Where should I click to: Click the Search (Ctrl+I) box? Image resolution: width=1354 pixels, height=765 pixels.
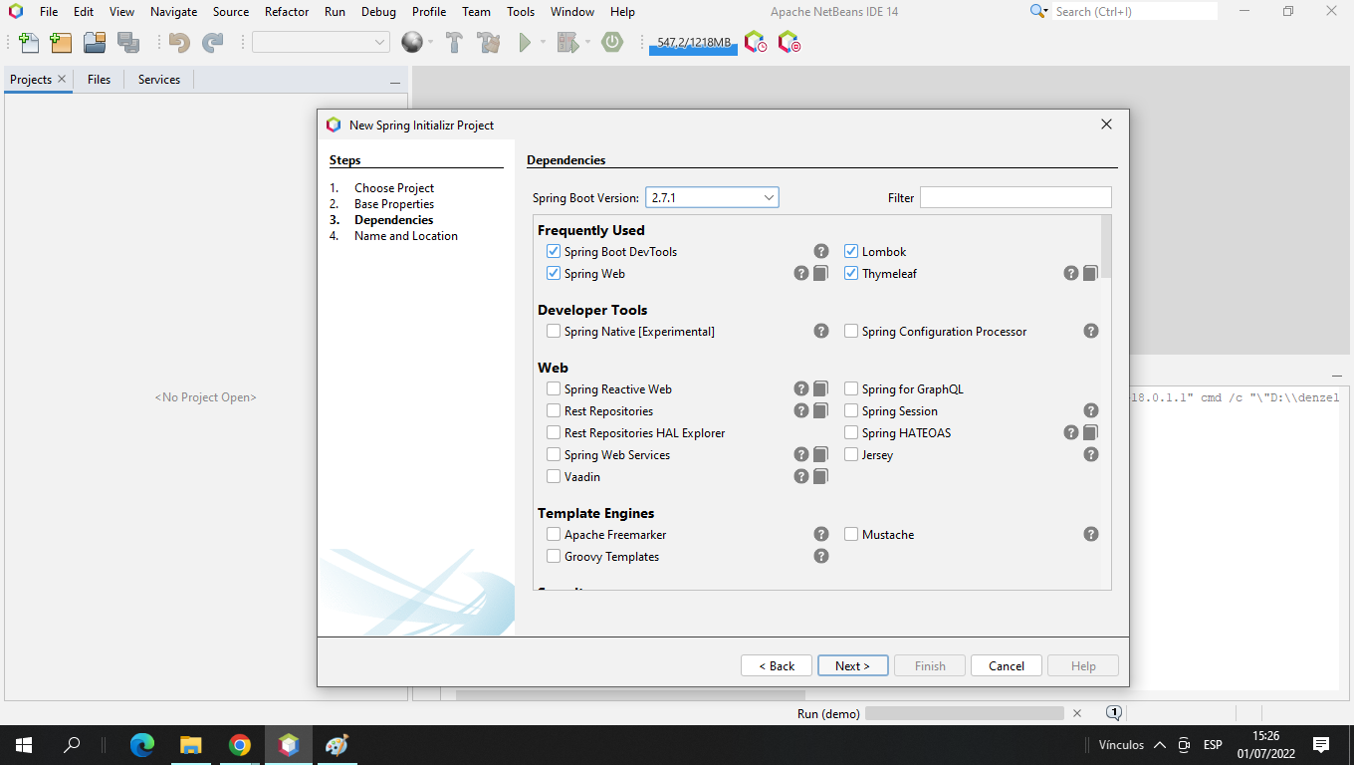point(1135,11)
